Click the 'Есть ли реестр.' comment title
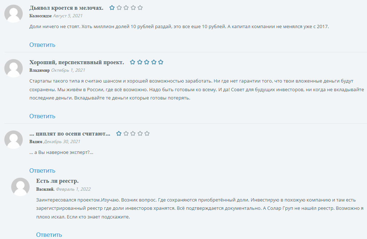Image resolution: width=367 pixels, height=239 pixels. click(x=57, y=181)
